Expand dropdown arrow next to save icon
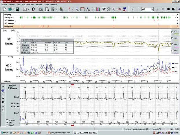180x135 pixels. click(21, 9)
